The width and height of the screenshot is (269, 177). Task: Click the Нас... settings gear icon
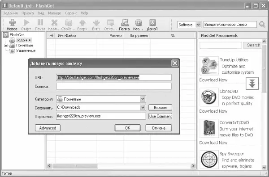point(138,23)
